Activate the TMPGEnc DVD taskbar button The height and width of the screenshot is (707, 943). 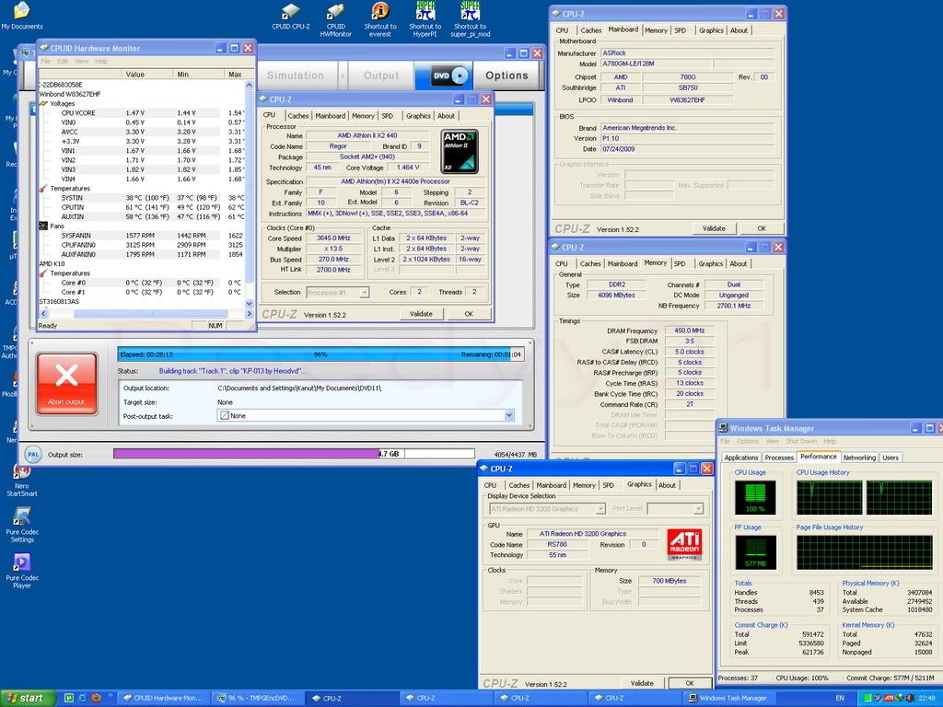(258, 698)
